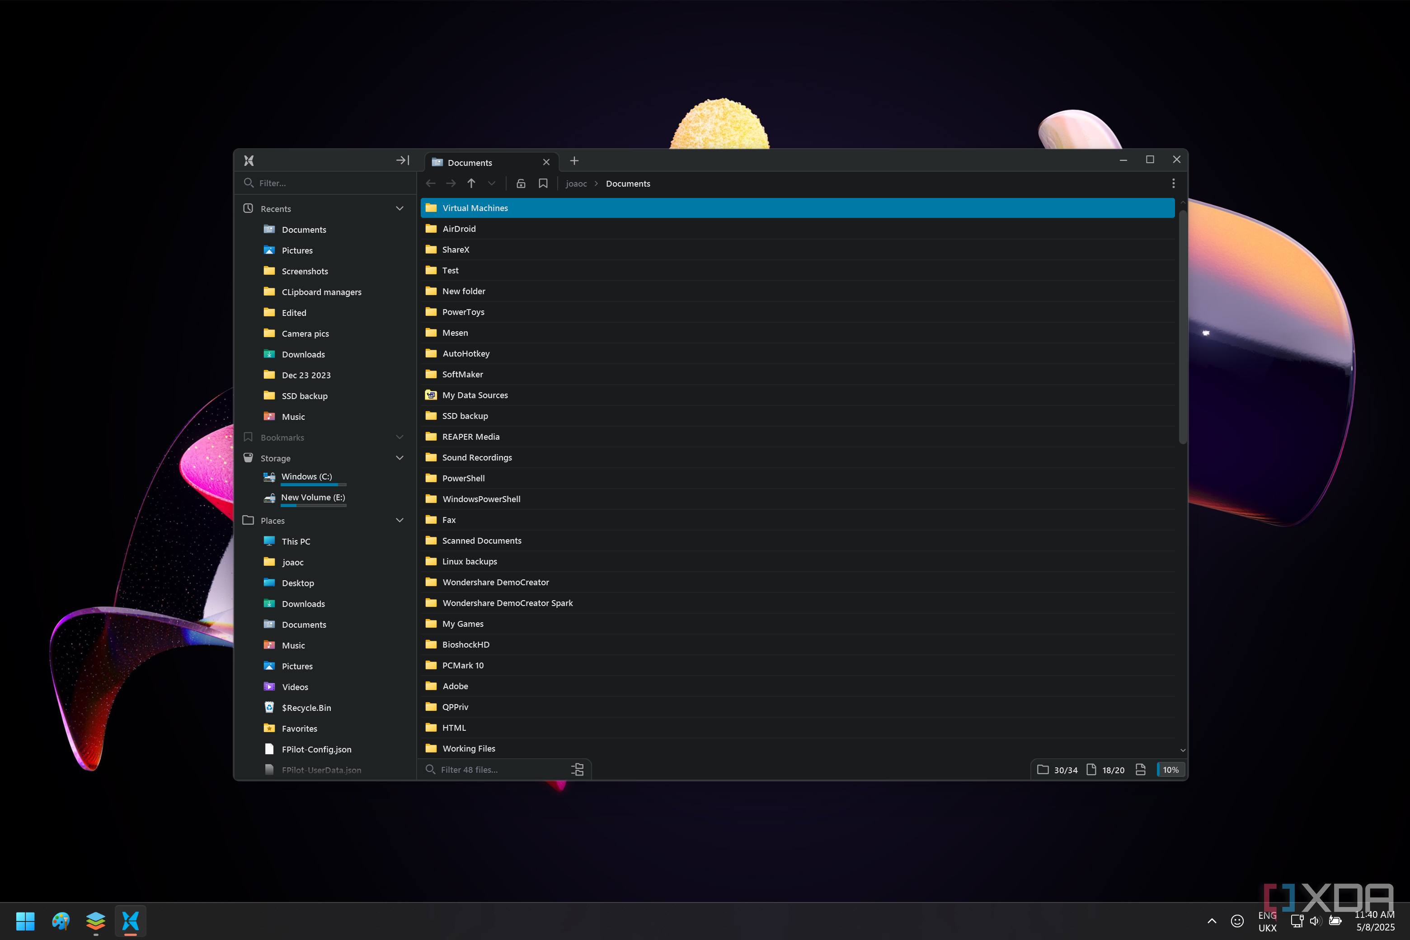
Task: Collapse the Places section
Action: pos(400,520)
